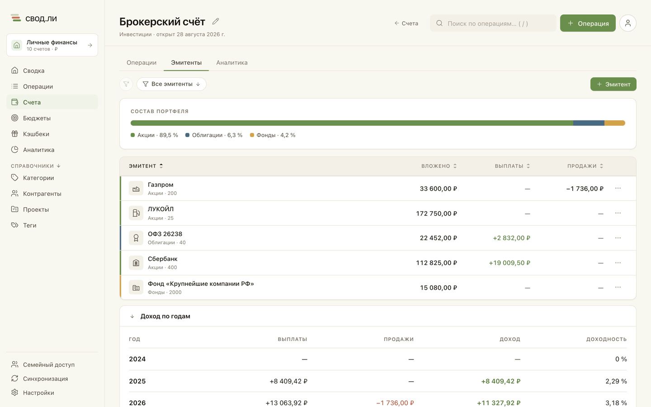Open Сводка in the sidebar

coord(52,71)
